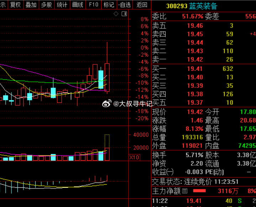256x207 pixels.
Task: Click the 换手 value 5.71%
Action: (x=194, y=155)
